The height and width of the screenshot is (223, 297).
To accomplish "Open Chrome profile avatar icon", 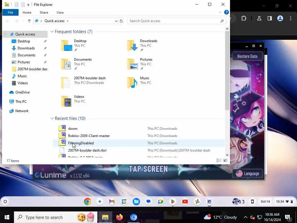I will 280,18.
